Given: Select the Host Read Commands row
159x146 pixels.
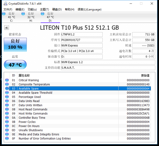Looking at the screenshot, I should (x=80, y=109).
